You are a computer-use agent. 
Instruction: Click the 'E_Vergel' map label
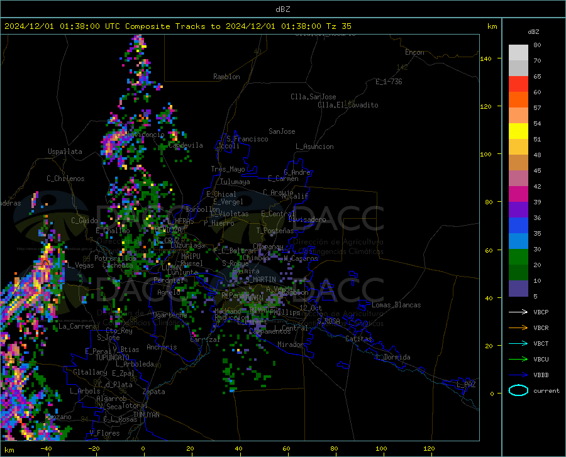tap(228, 202)
